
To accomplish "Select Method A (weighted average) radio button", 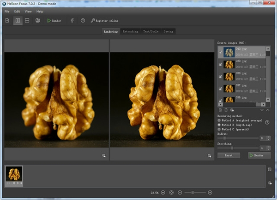I will [219, 120].
